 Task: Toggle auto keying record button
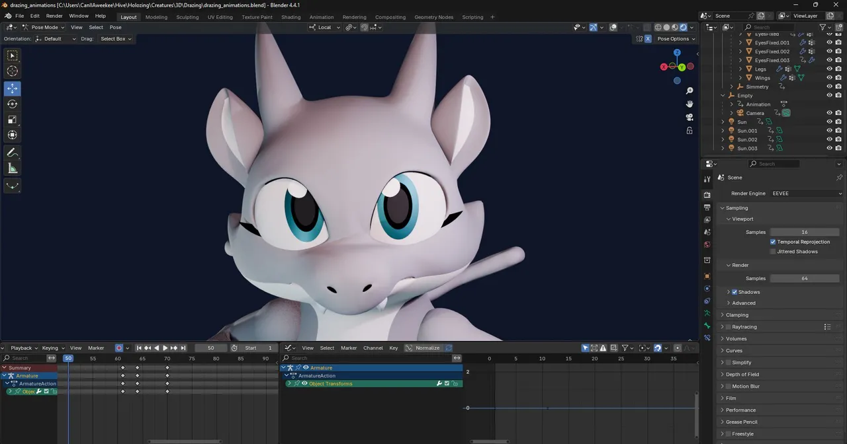pos(119,348)
